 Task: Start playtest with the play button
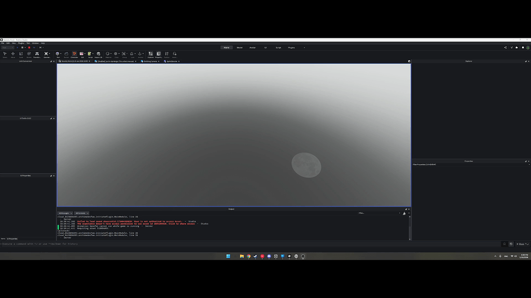tap(18, 48)
